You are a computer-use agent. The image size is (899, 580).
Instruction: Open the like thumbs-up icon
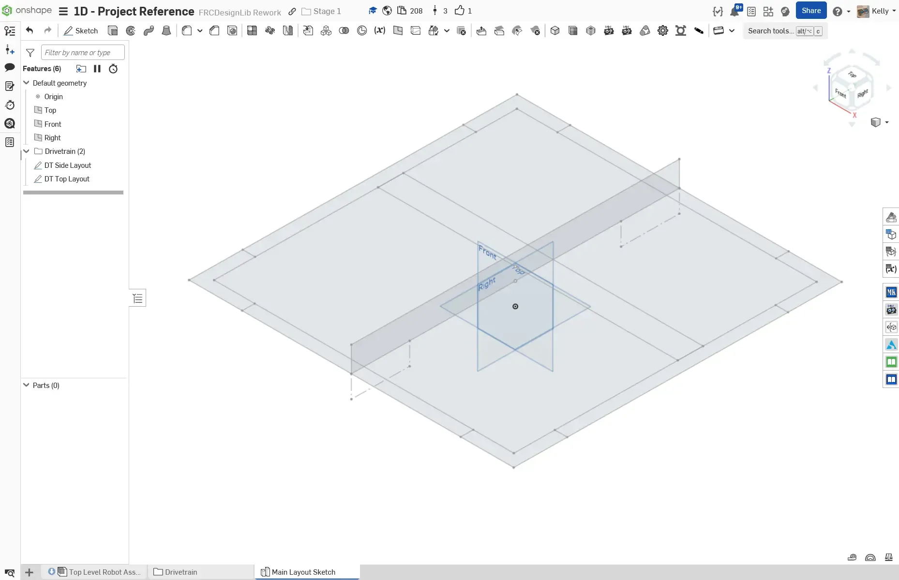(459, 11)
